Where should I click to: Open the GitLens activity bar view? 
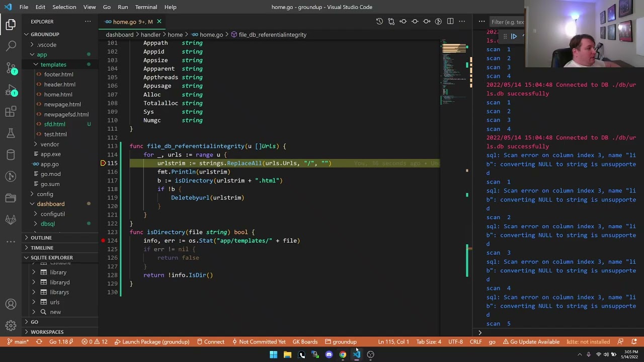point(11,176)
